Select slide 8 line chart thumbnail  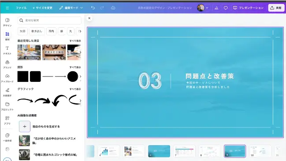pos(209,151)
